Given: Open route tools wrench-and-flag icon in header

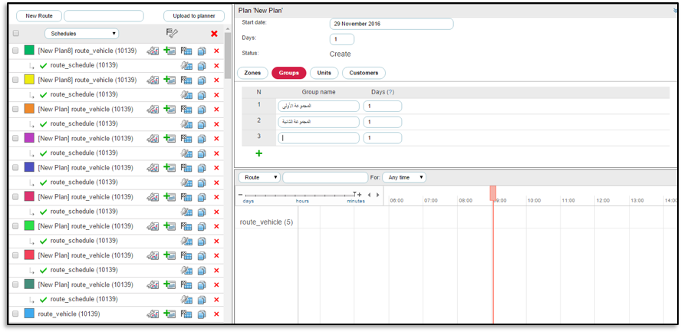Looking at the screenshot, I should click(172, 34).
